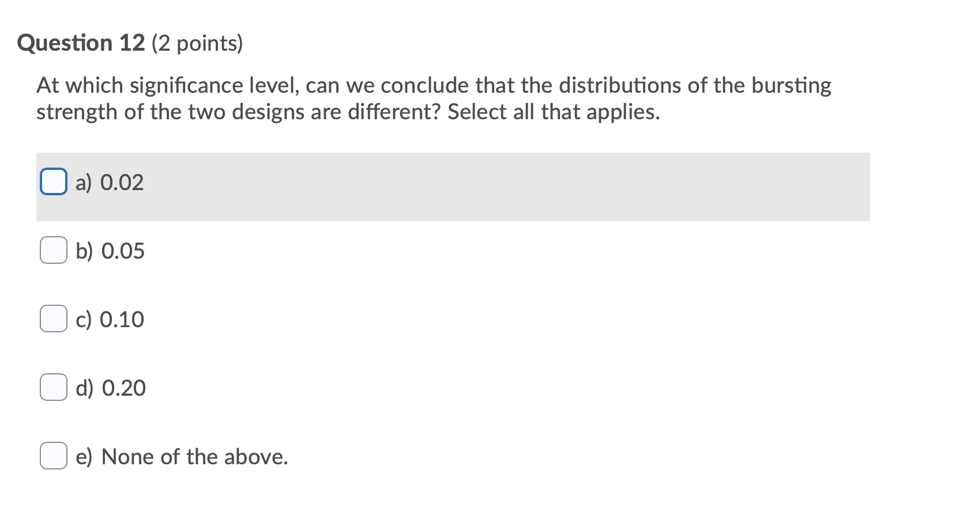Check the 'None of the above' checkbox
The width and height of the screenshot is (977, 523).
click(x=52, y=456)
